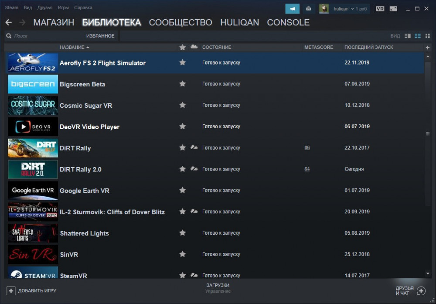Open the DiRT Rally Metascore 86 link
This screenshot has height=304, width=436.
(307, 148)
